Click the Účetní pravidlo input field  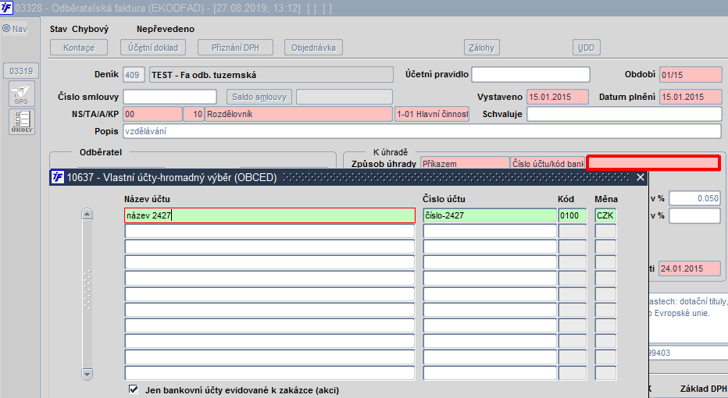530,75
